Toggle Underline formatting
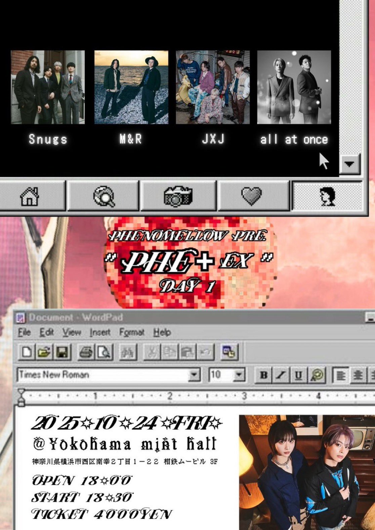 click(x=298, y=375)
